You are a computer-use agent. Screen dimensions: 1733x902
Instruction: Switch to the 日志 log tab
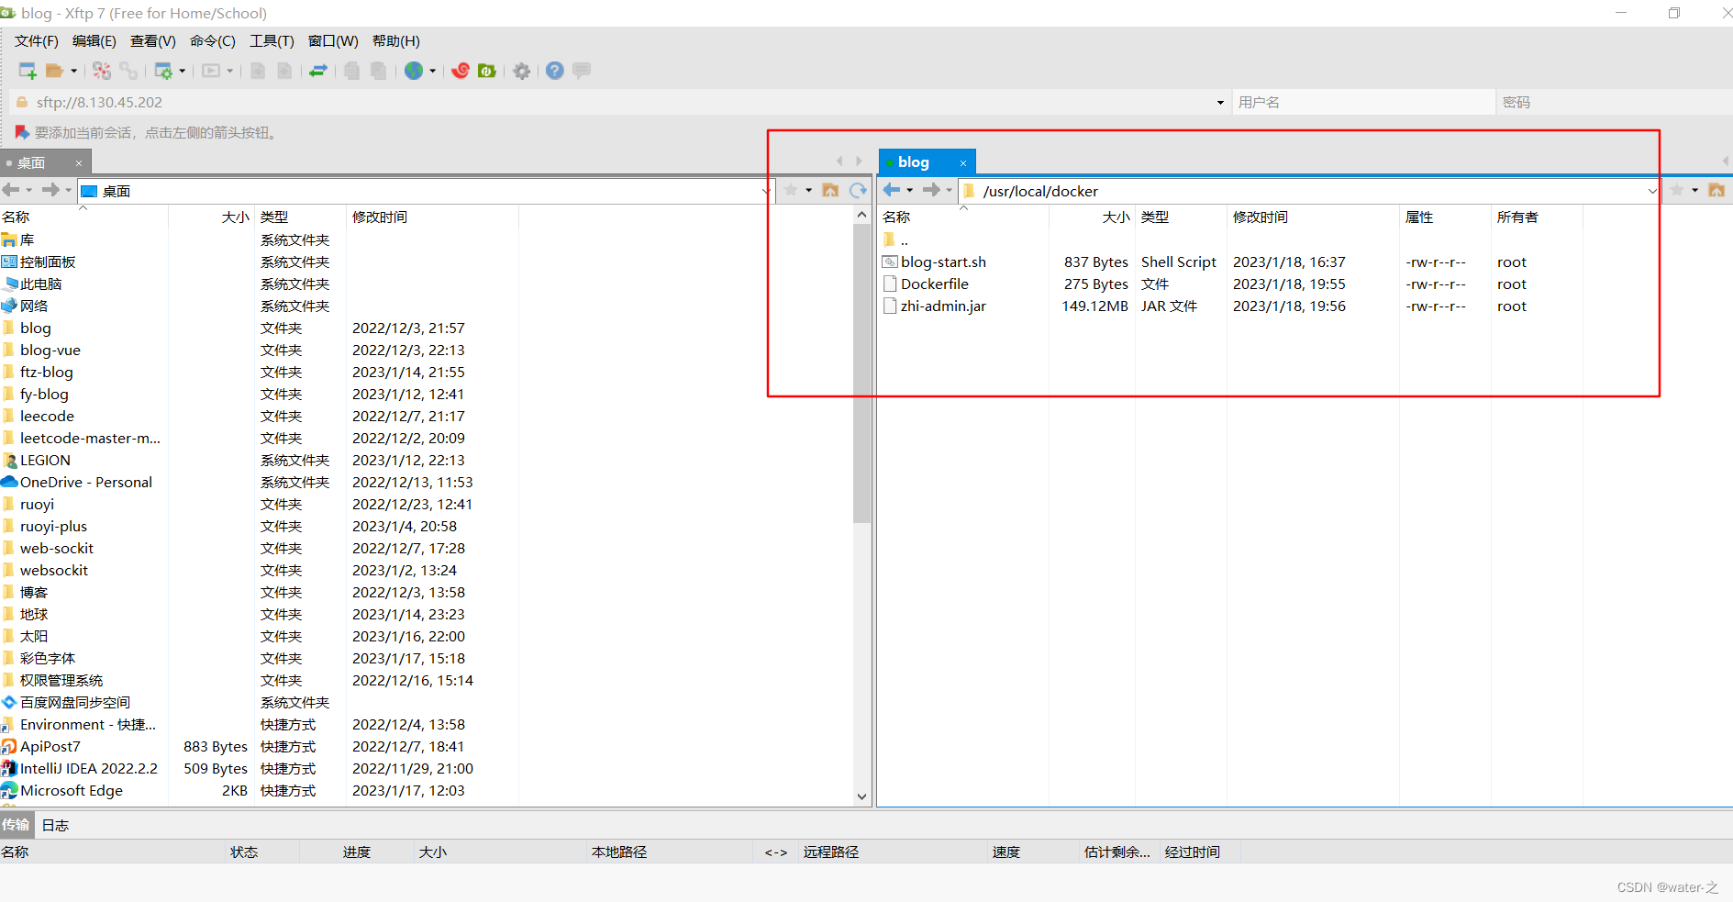[x=55, y=825]
